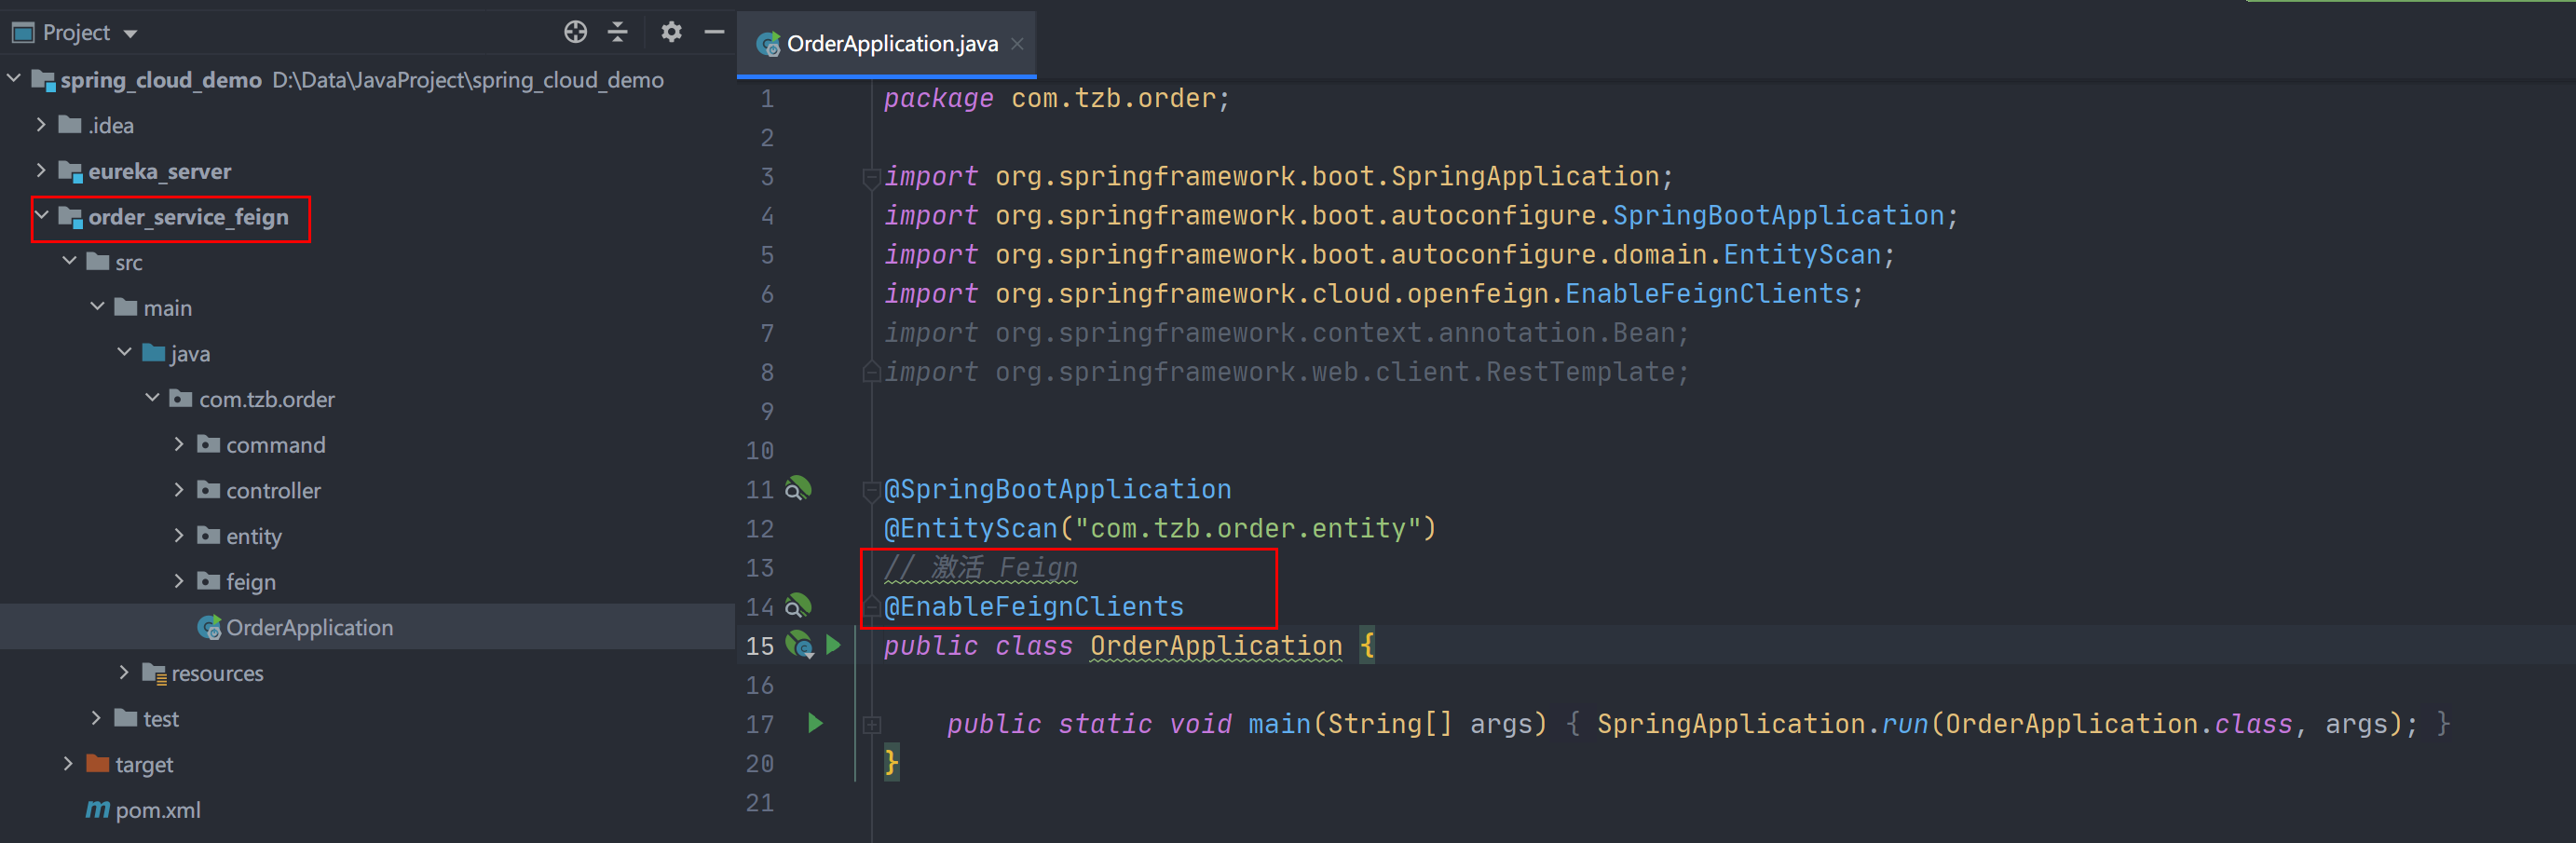Click the eureka_server module folder icon

point(70,171)
